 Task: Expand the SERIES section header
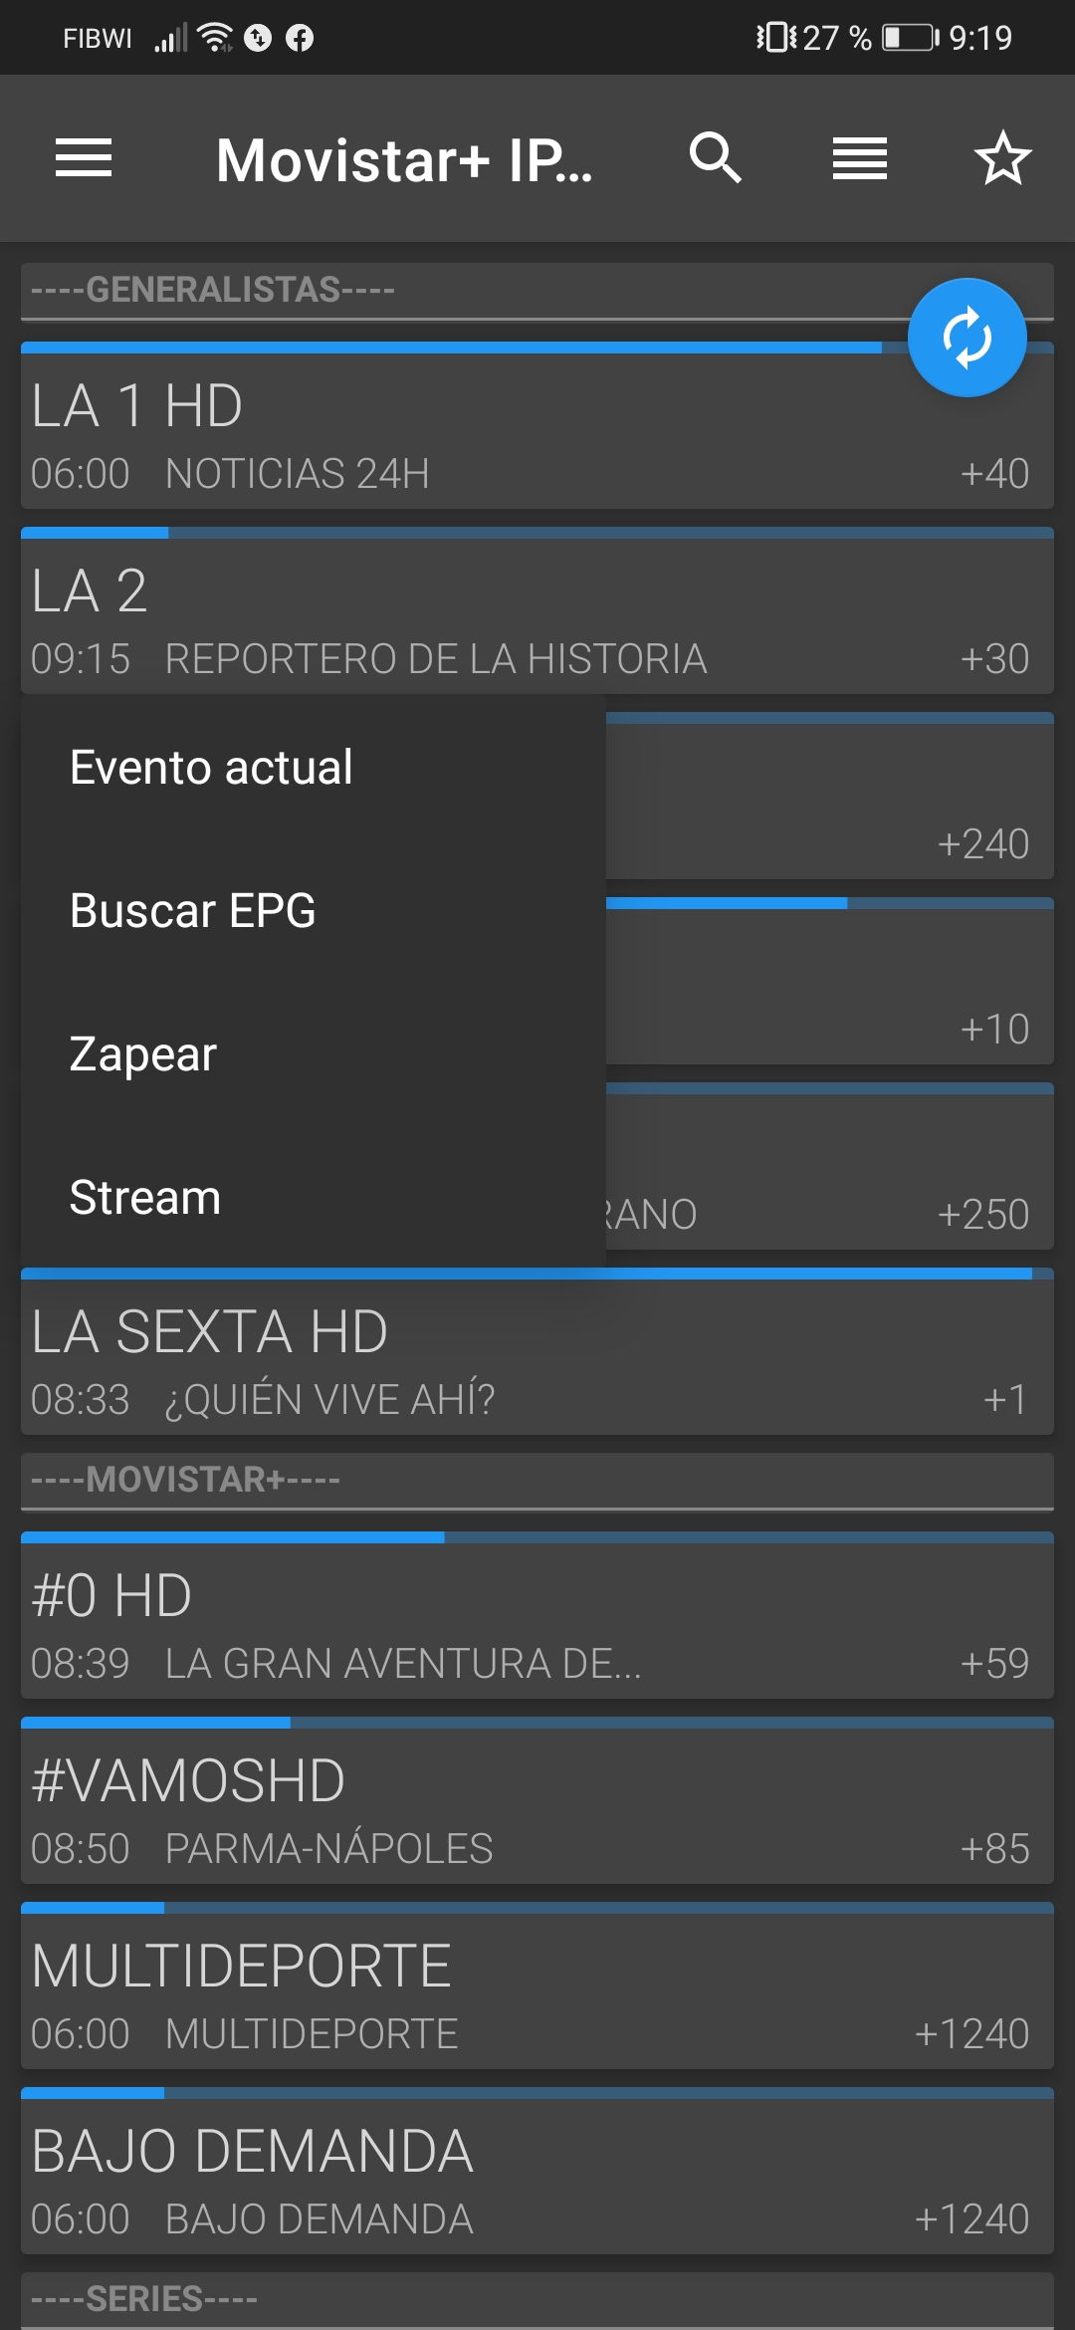537,2300
